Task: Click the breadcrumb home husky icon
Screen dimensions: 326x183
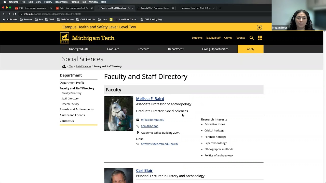Action: 64,66
